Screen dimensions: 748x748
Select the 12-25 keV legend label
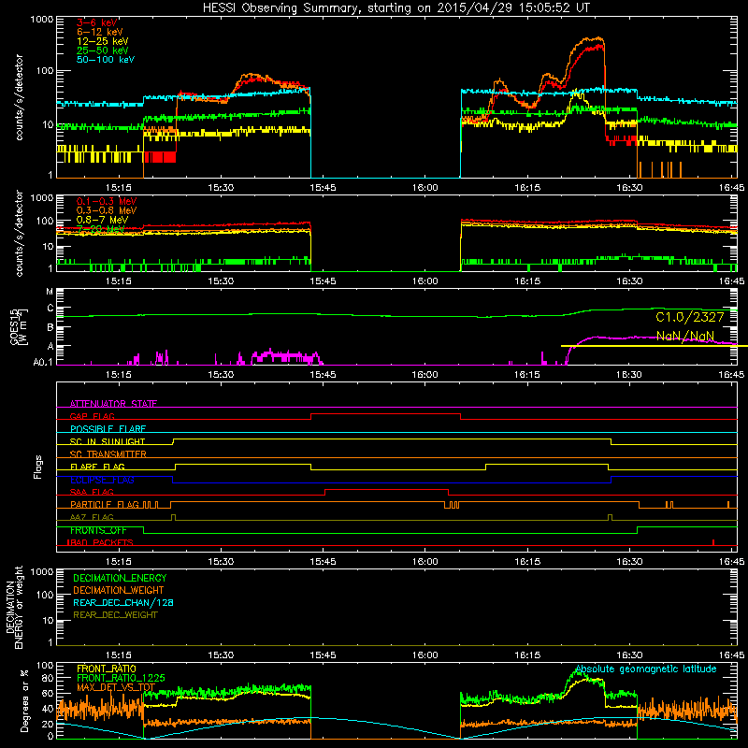tap(103, 41)
